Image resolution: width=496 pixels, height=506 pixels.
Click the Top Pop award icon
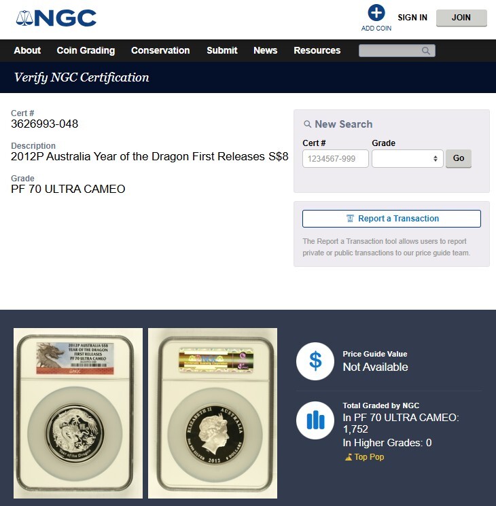[x=349, y=457]
